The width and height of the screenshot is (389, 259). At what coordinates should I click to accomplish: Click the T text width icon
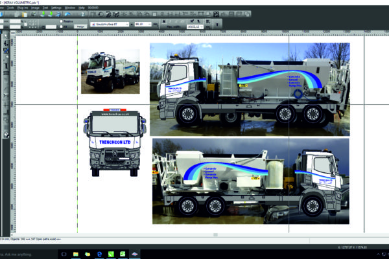[198, 21]
